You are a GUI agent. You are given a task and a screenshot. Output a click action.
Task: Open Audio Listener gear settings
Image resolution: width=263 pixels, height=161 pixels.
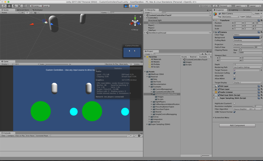(261, 92)
